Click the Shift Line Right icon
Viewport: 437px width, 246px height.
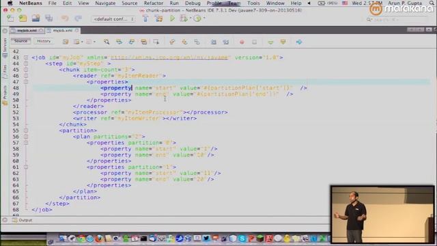pos(226,42)
